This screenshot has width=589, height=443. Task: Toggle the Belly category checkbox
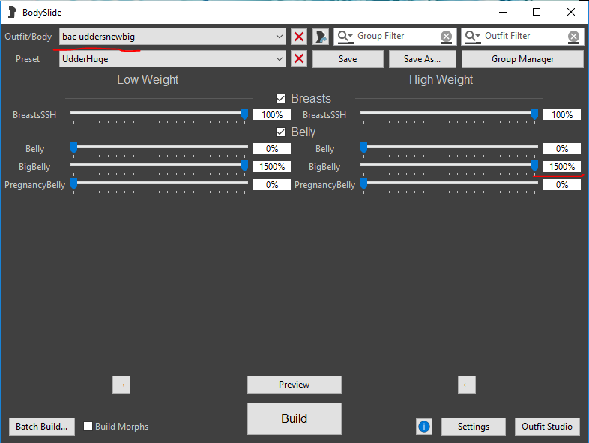click(x=280, y=132)
